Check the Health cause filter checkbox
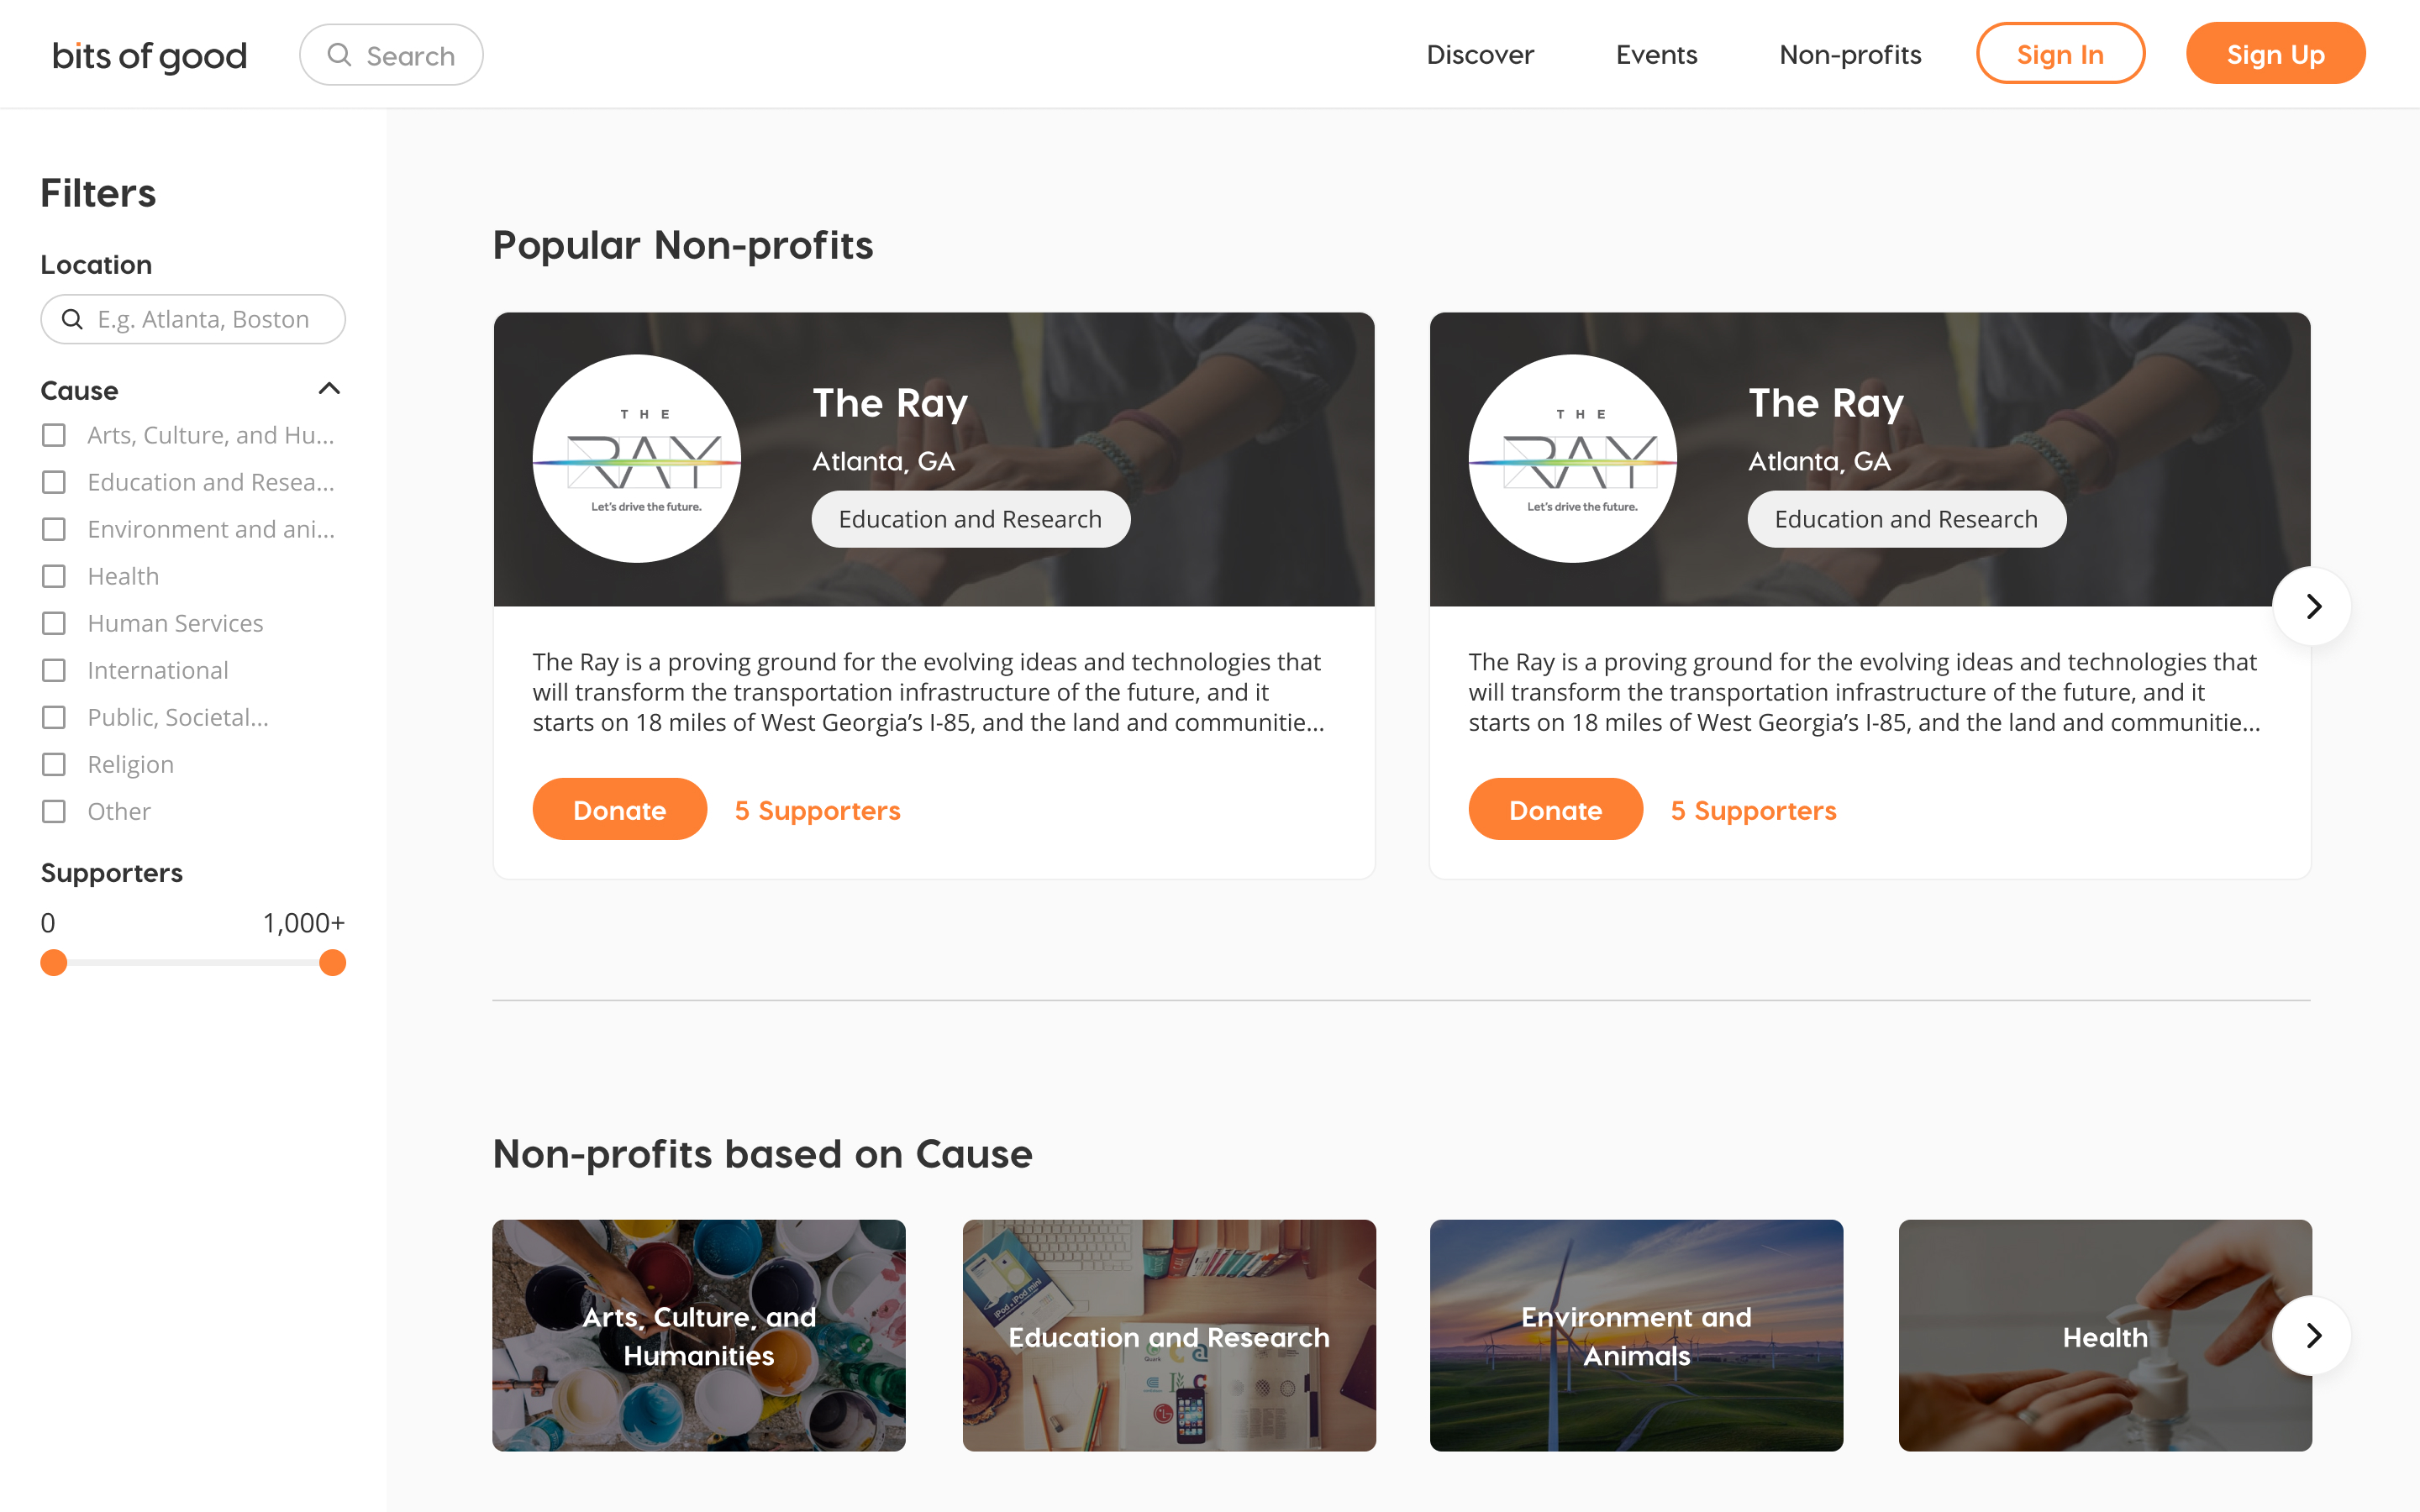The width and height of the screenshot is (2420, 1512). coord(54,575)
